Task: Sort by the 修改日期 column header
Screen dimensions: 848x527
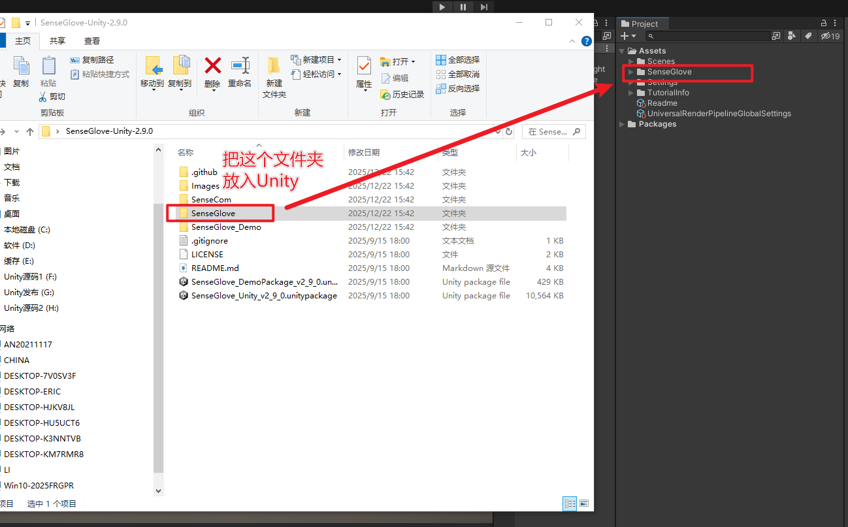Action: 364,152
